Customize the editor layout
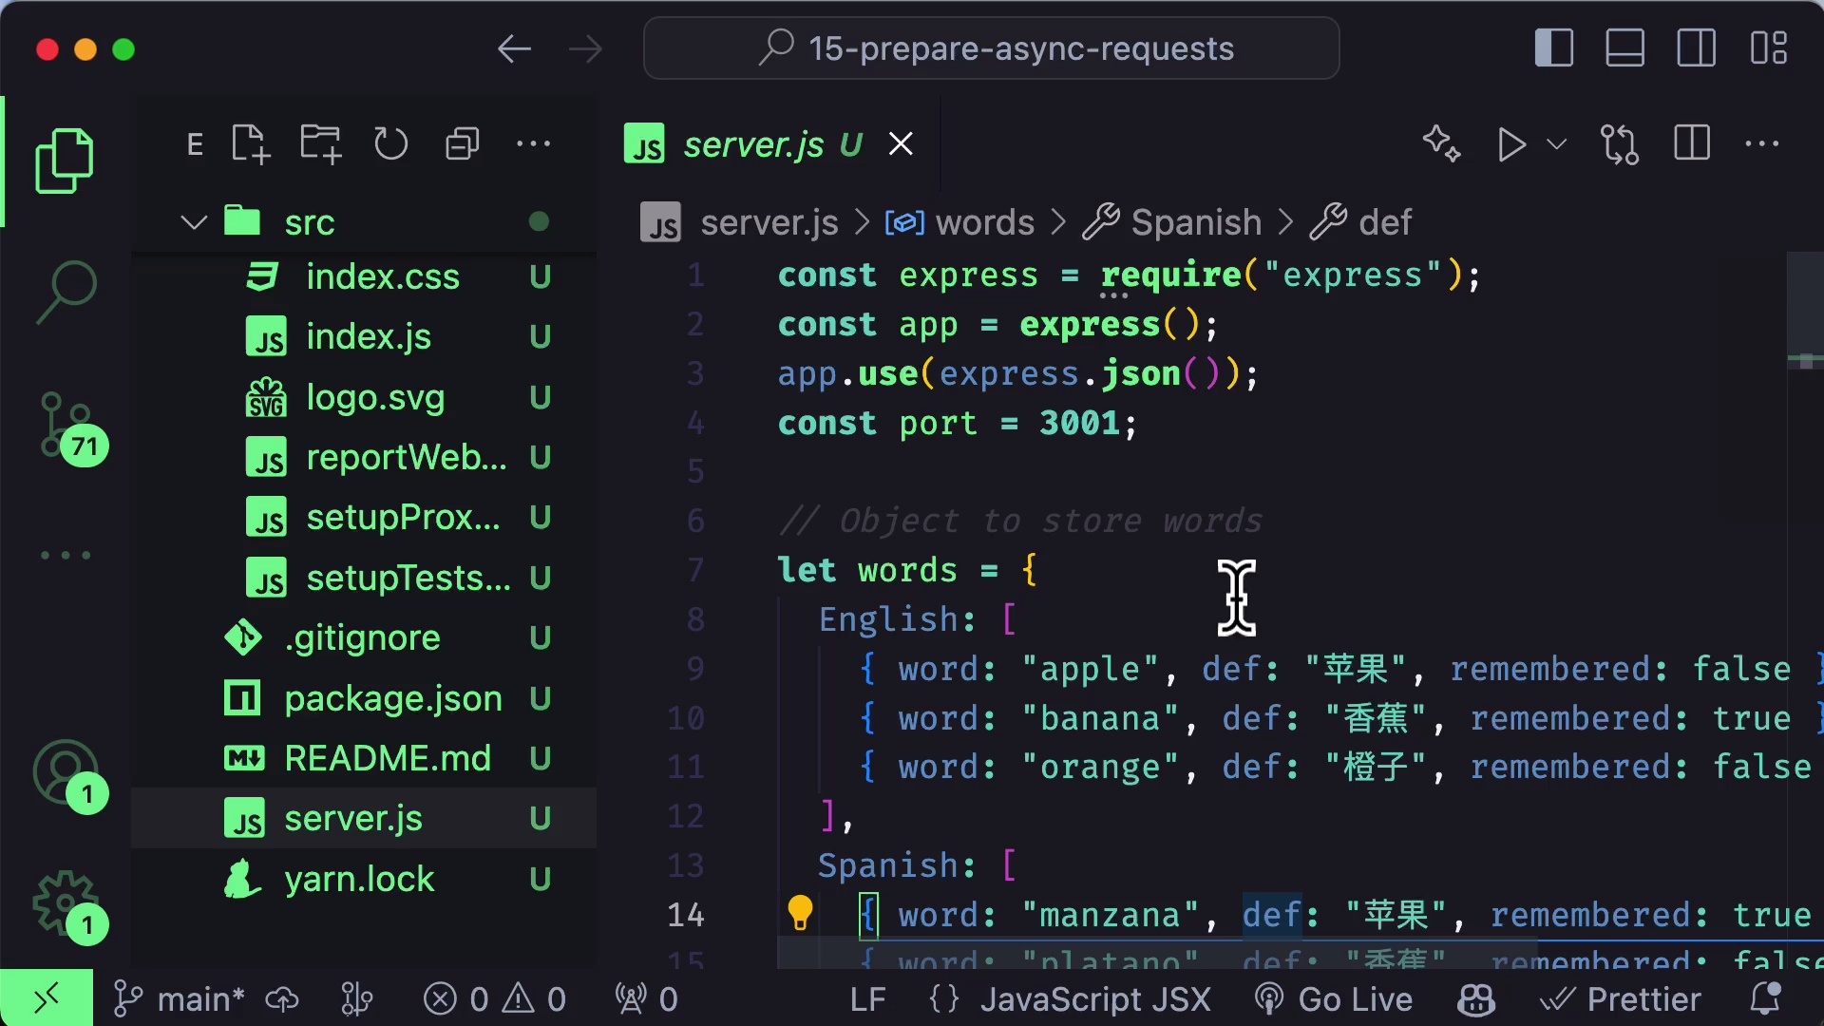 tap(1769, 48)
